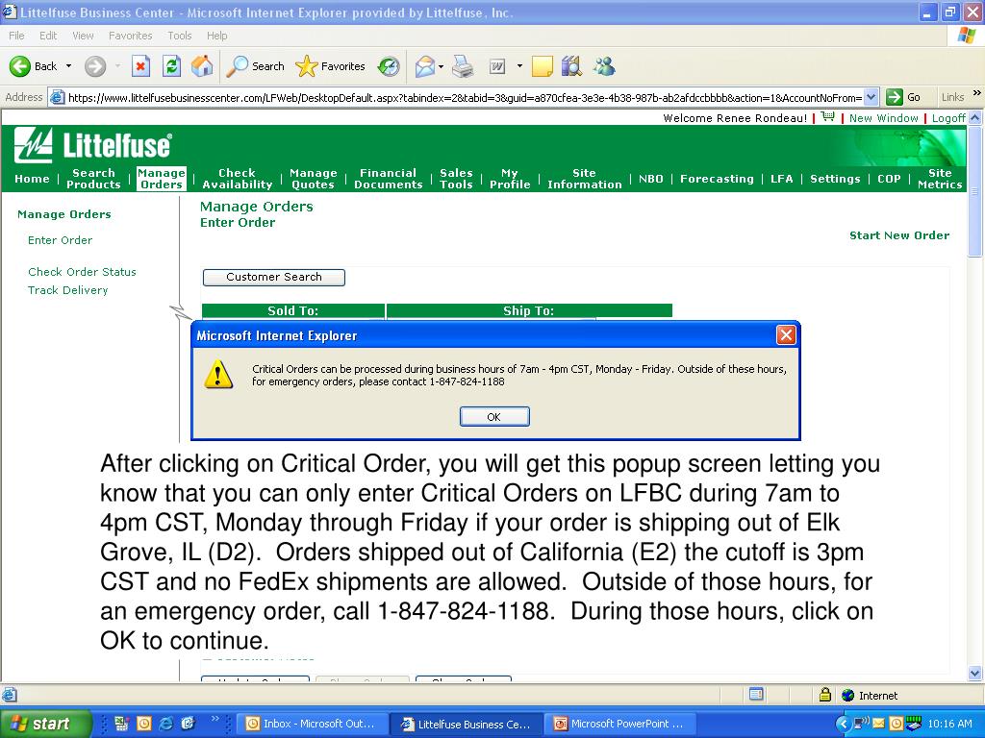Image resolution: width=985 pixels, height=738 pixels.
Task: Click the Forward arrow icon
Action: pyautogui.click(x=95, y=66)
